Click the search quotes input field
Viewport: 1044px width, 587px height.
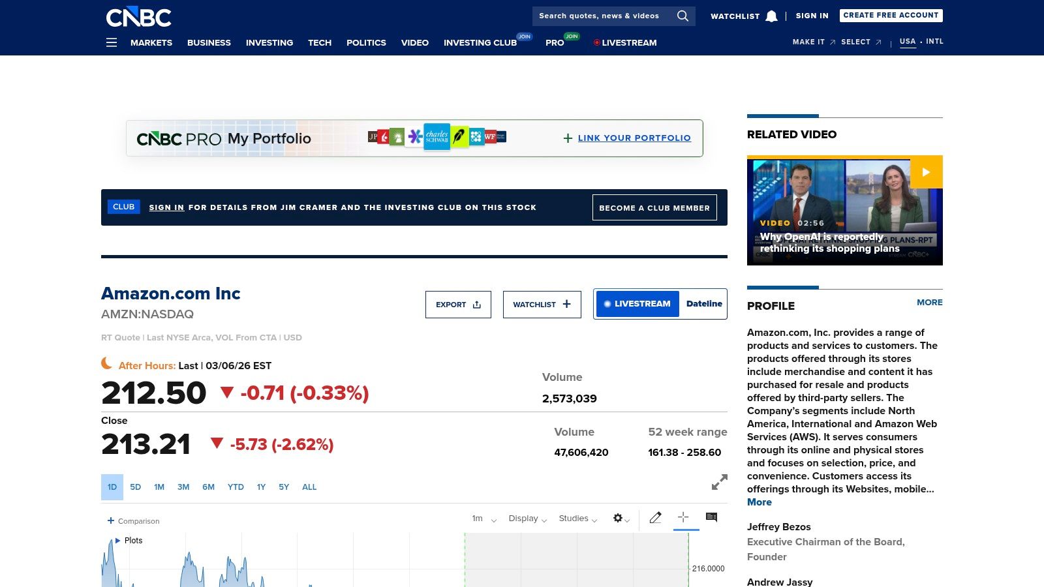click(597, 16)
